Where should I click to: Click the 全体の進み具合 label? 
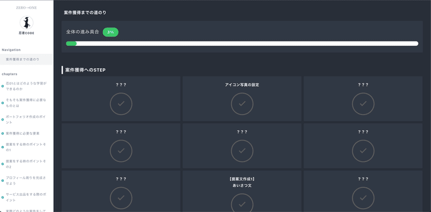(82, 32)
